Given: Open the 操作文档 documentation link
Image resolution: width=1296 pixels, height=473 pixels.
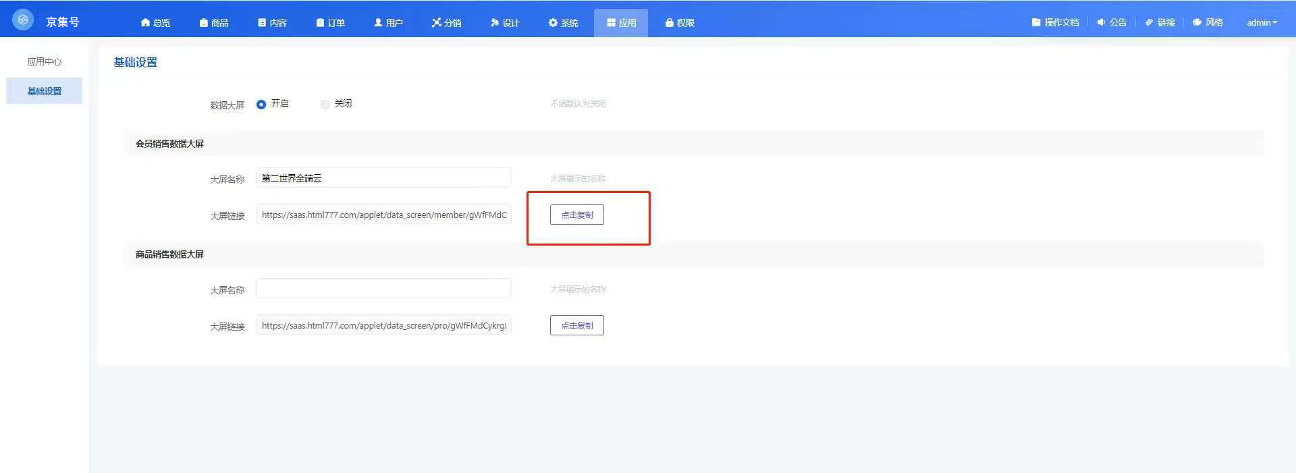Looking at the screenshot, I should tap(1055, 23).
